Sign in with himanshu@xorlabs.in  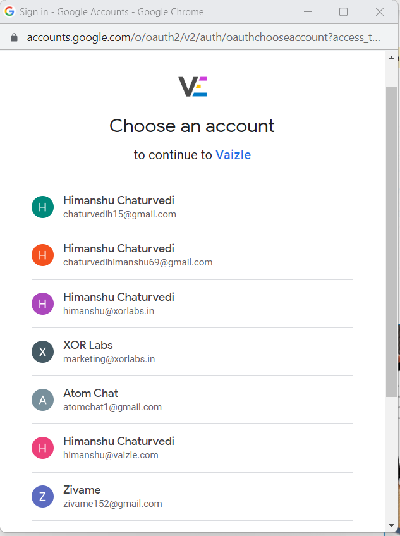(x=192, y=304)
